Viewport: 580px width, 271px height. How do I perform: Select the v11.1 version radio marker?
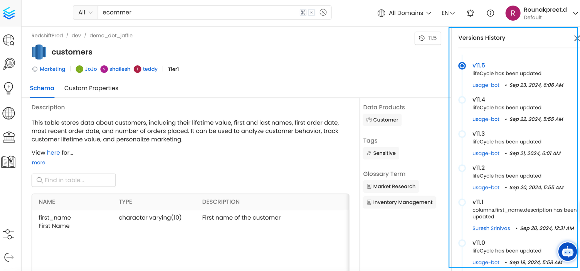pos(462,202)
